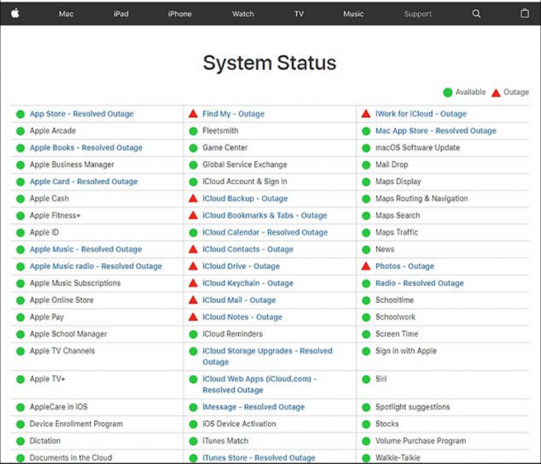Click green dot next to Game Center
541x464 pixels.
pyautogui.click(x=193, y=148)
